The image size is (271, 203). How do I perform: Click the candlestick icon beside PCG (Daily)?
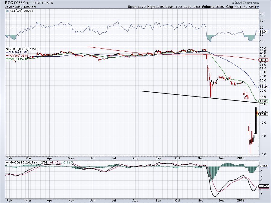tap(7, 49)
